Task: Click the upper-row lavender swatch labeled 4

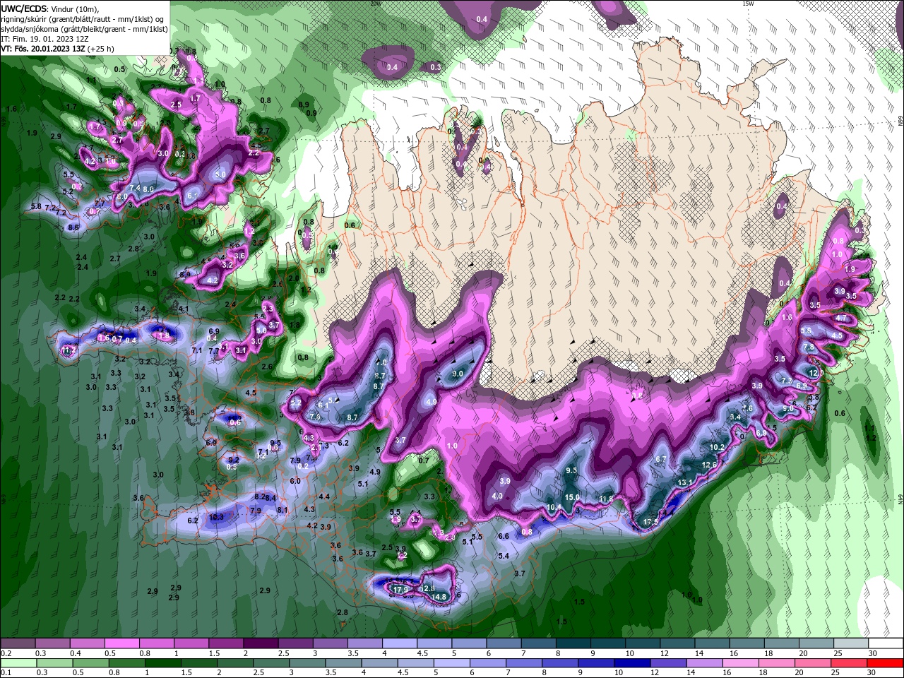Action: (x=400, y=643)
